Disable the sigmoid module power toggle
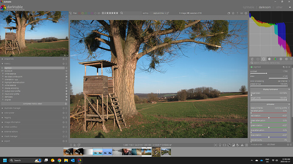 point(251,67)
